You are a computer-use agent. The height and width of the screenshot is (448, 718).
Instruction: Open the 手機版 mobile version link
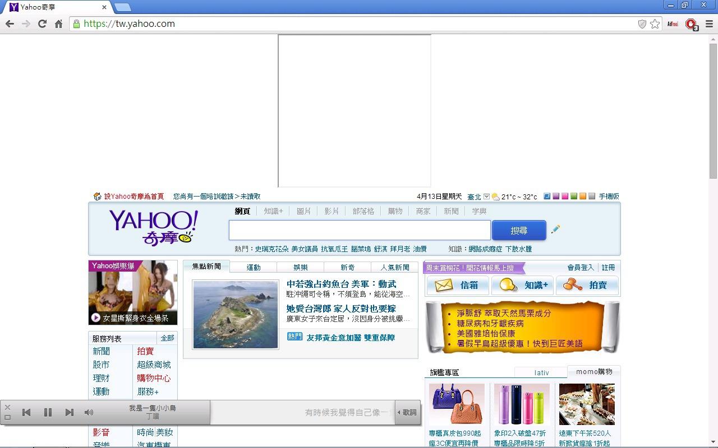pyautogui.click(x=609, y=197)
